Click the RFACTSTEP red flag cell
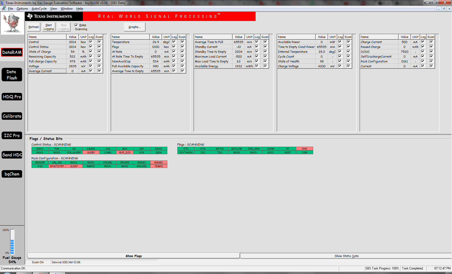452x274 pixels. tap(57, 166)
